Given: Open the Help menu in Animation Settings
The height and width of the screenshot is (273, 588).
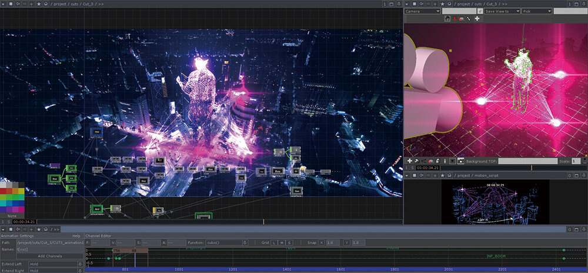Looking at the screenshot, I should pos(76,236).
